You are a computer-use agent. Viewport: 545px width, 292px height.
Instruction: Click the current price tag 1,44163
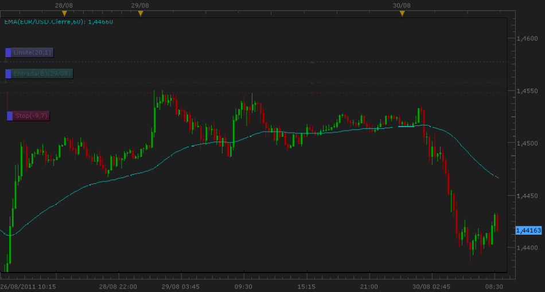pos(528,230)
